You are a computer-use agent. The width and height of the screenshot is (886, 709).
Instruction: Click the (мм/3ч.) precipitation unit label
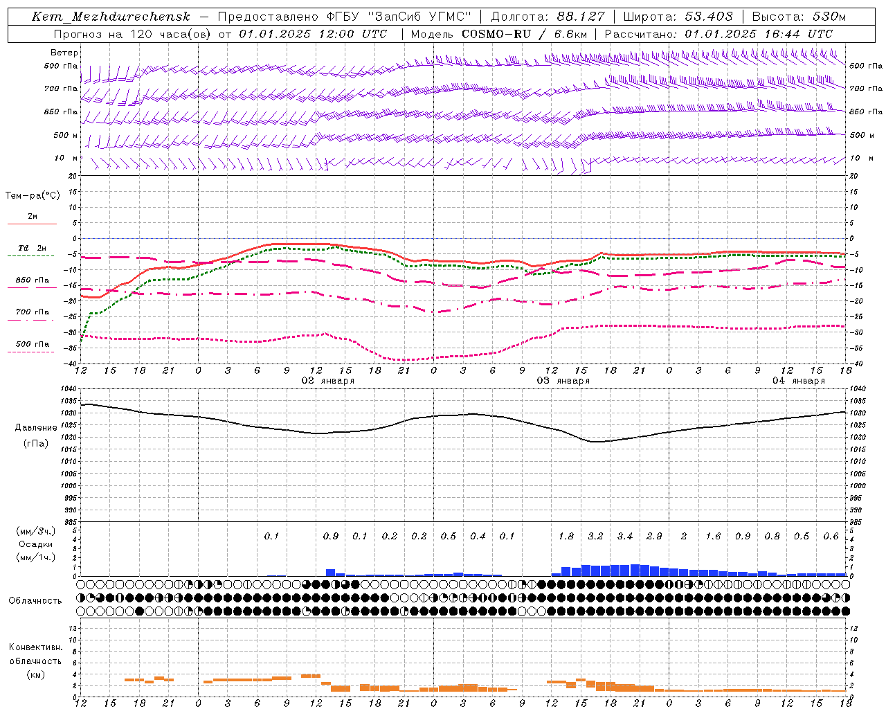pos(35,531)
